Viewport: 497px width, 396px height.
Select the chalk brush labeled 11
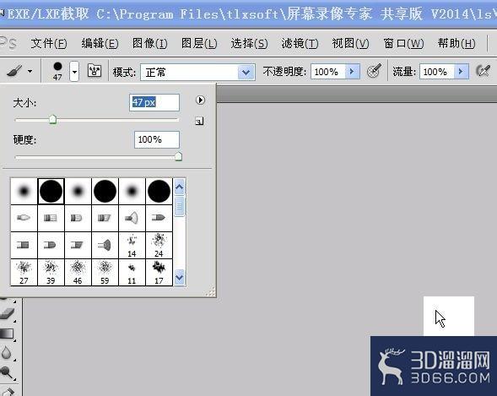(132, 273)
